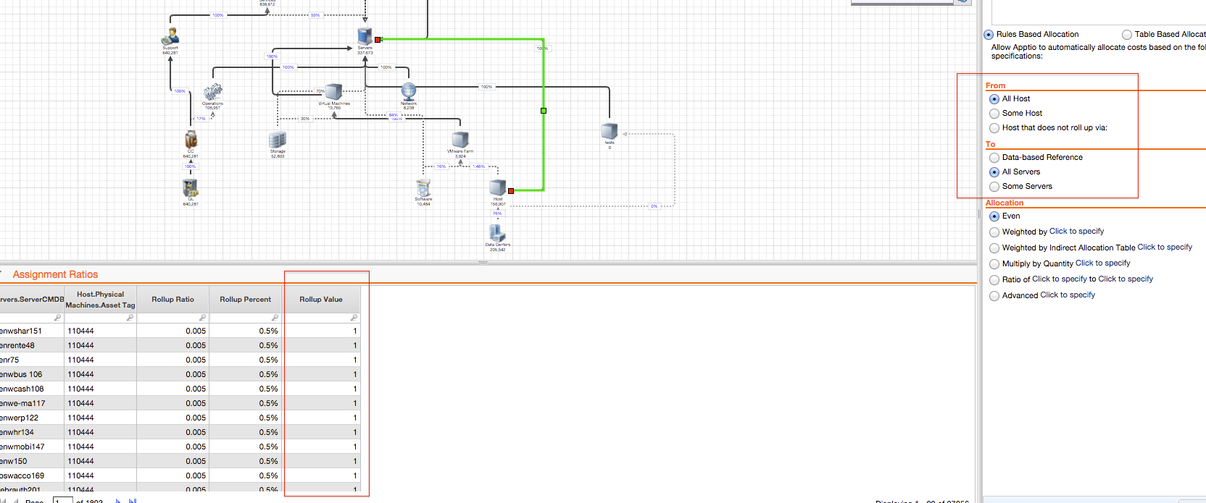This screenshot has height=503, width=1206.
Task: Select the Ratio of radio option
Action: click(x=994, y=280)
